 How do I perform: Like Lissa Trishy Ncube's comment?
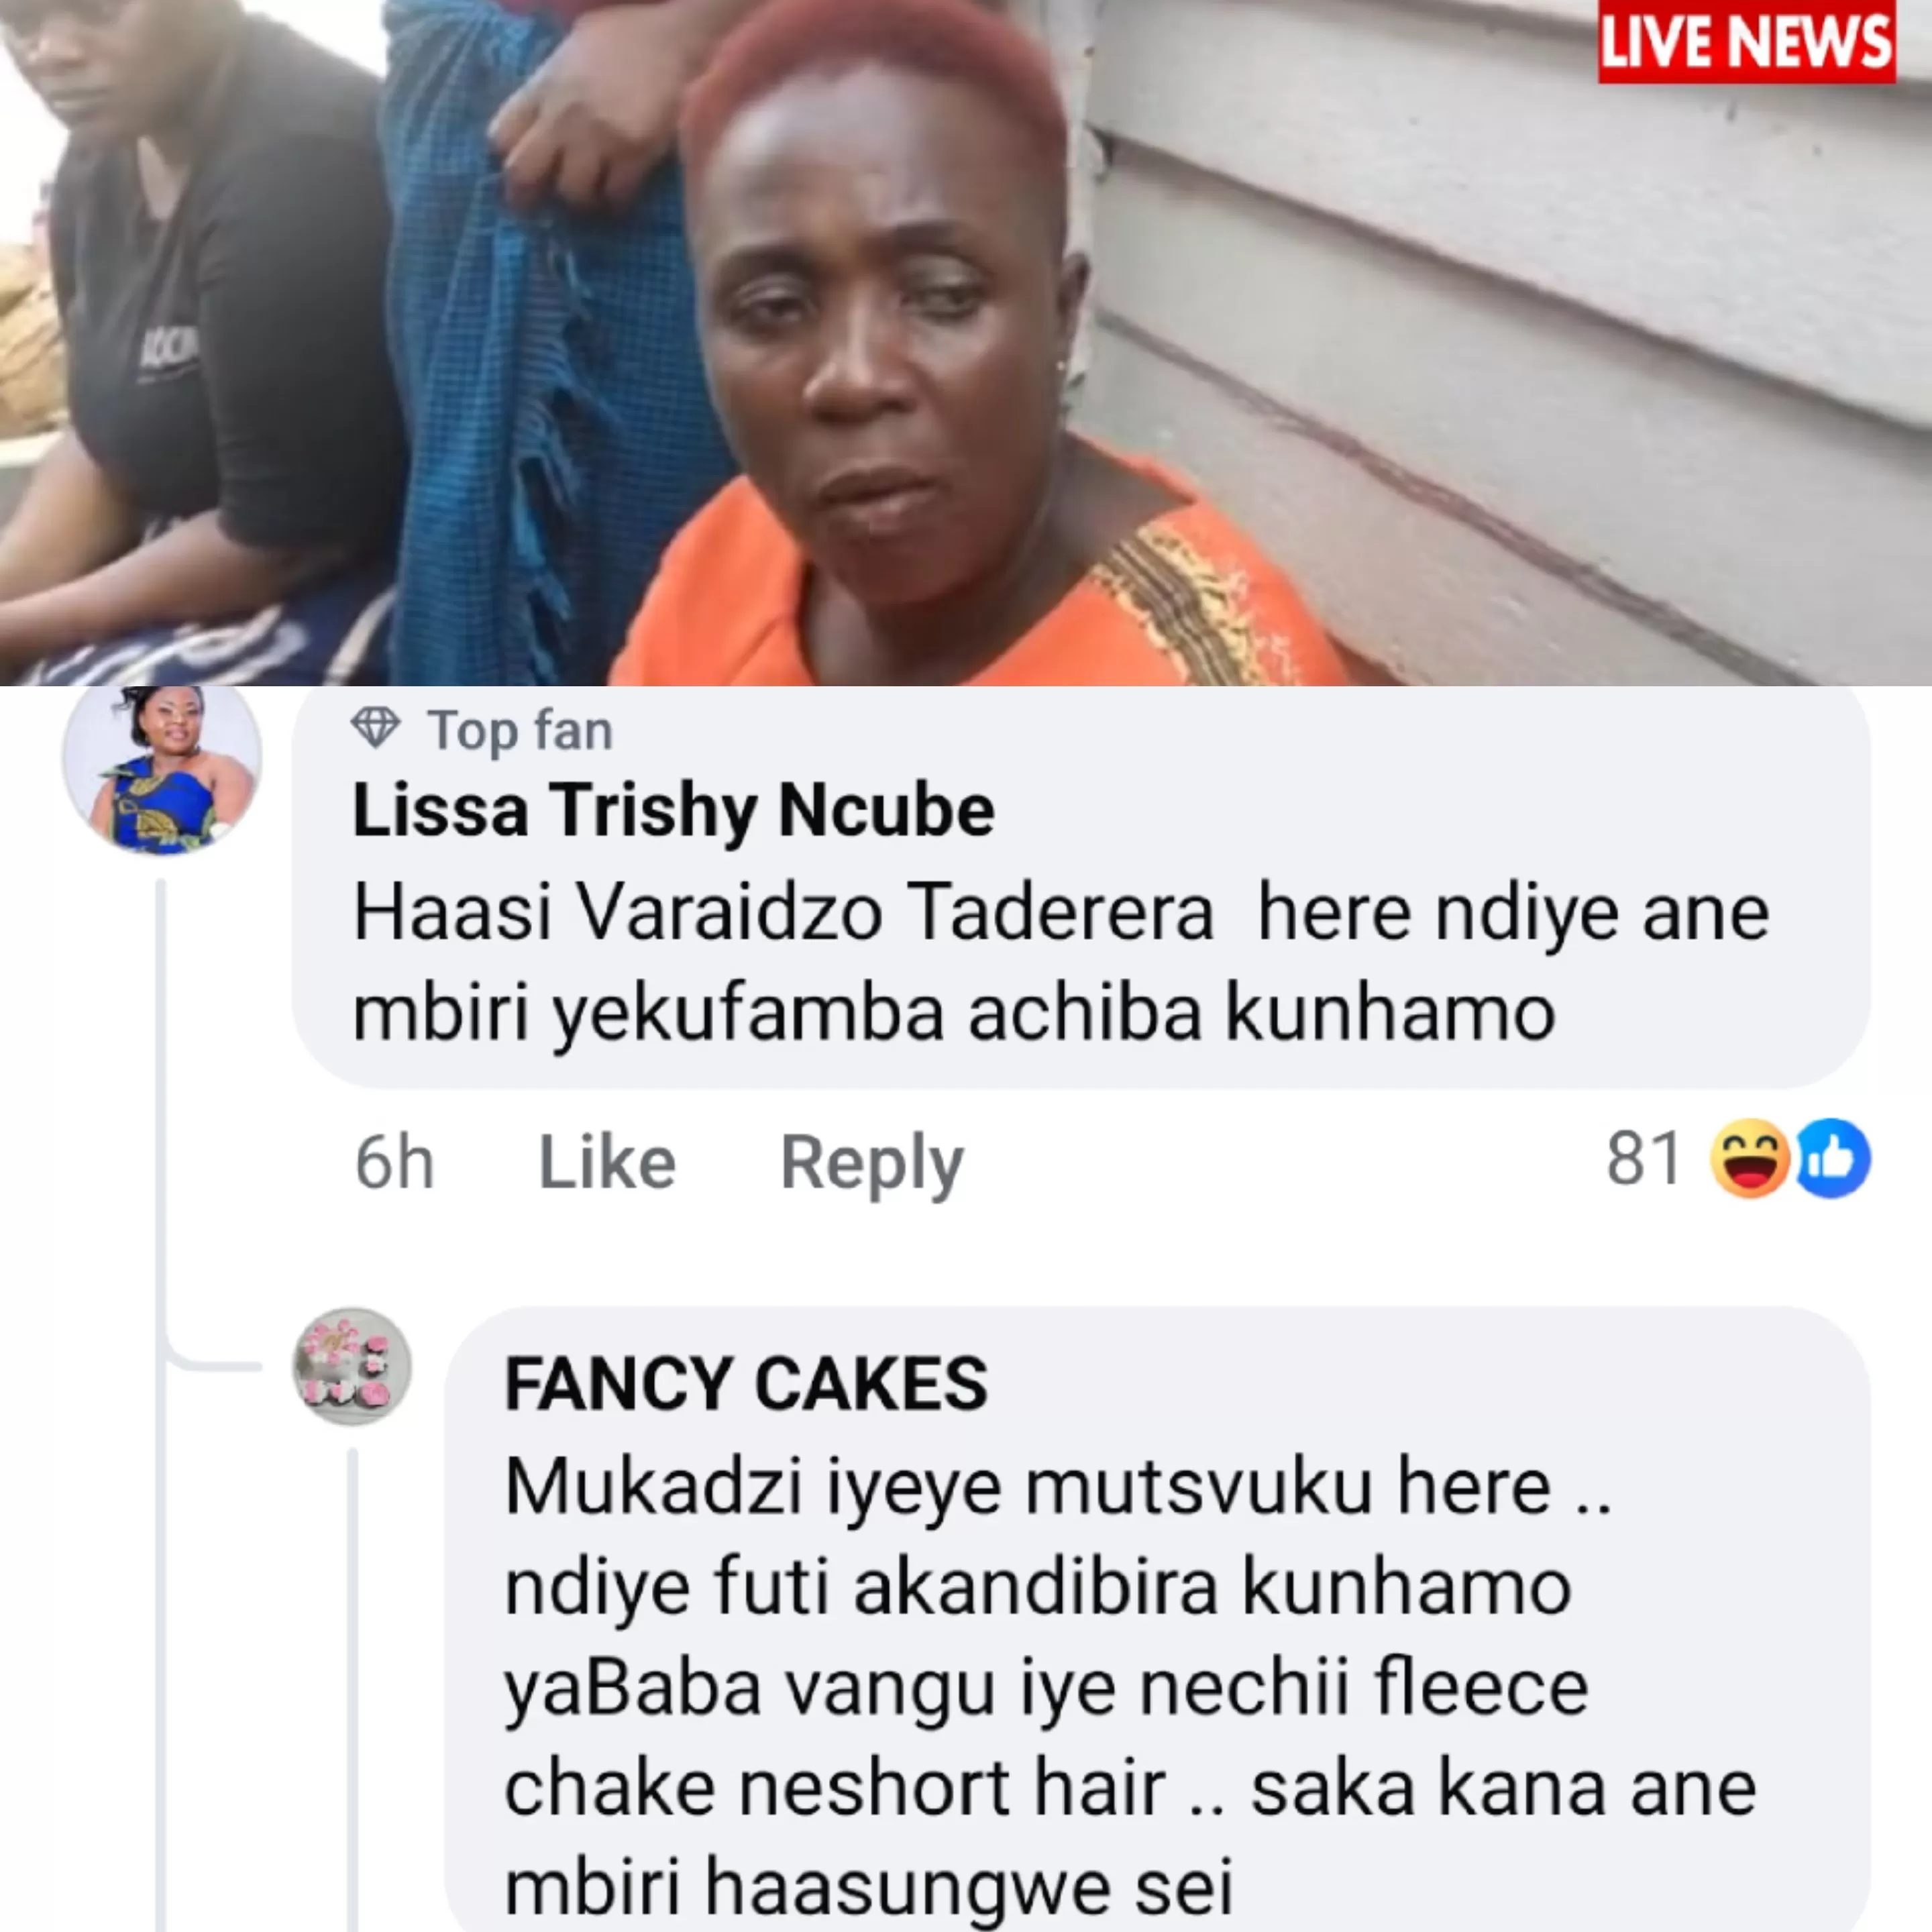pyautogui.click(x=607, y=1162)
